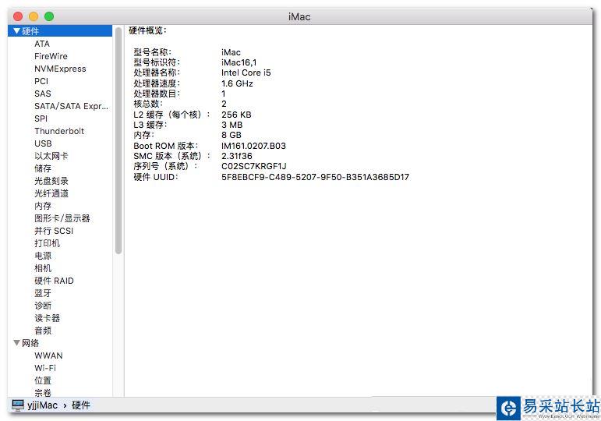
Task: Choose SAS sidebar item
Action: tap(43, 94)
